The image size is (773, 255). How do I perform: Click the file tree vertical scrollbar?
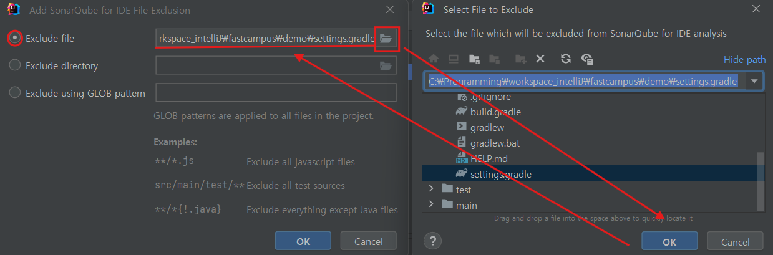pyautogui.click(x=760, y=181)
